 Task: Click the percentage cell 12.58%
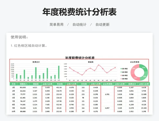tap(144, 94)
